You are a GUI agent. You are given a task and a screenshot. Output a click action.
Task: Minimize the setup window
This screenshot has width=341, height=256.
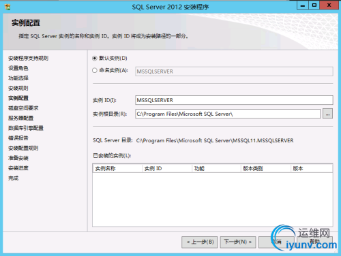303,5
